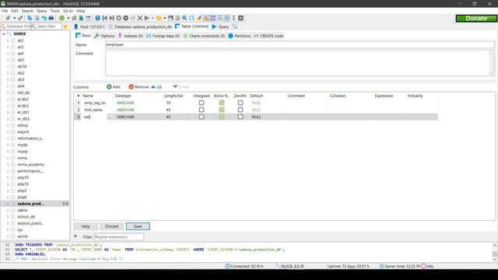Toggle Zerofill checkbox in row 3

point(240,117)
